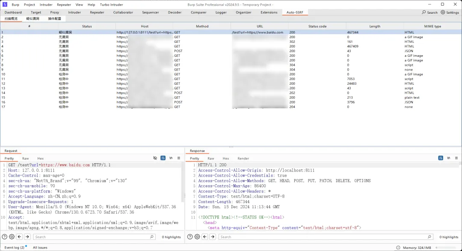Switch to the Extensions tab
This screenshot has height=251, width=462.
pos(269,12)
